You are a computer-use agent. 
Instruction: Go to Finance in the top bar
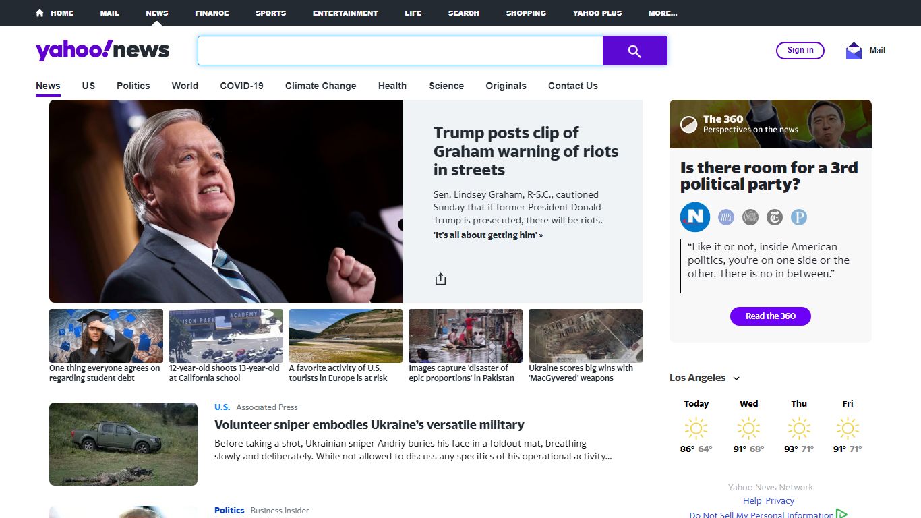click(212, 13)
